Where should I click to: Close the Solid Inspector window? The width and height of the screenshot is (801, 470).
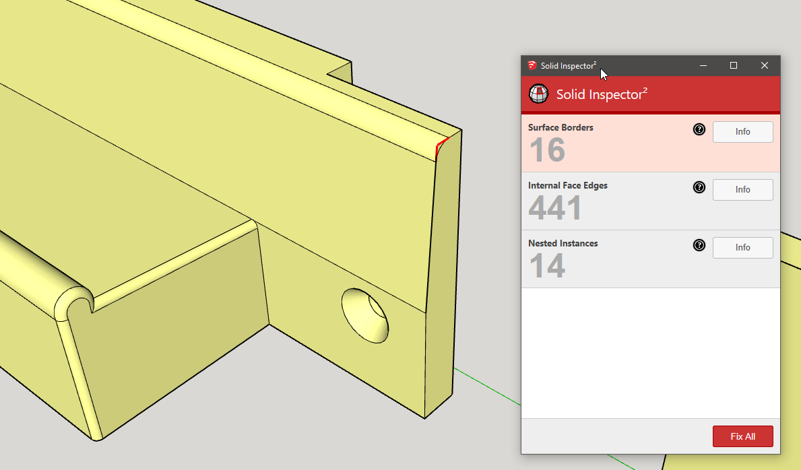pos(765,65)
